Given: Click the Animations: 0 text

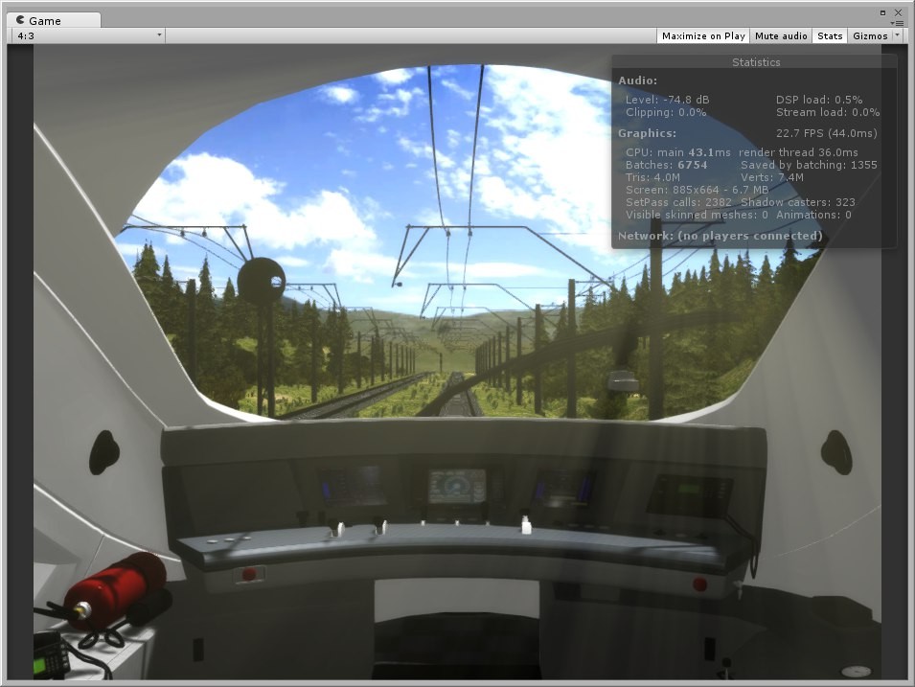Looking at the screenshot, I should point(813,215).
